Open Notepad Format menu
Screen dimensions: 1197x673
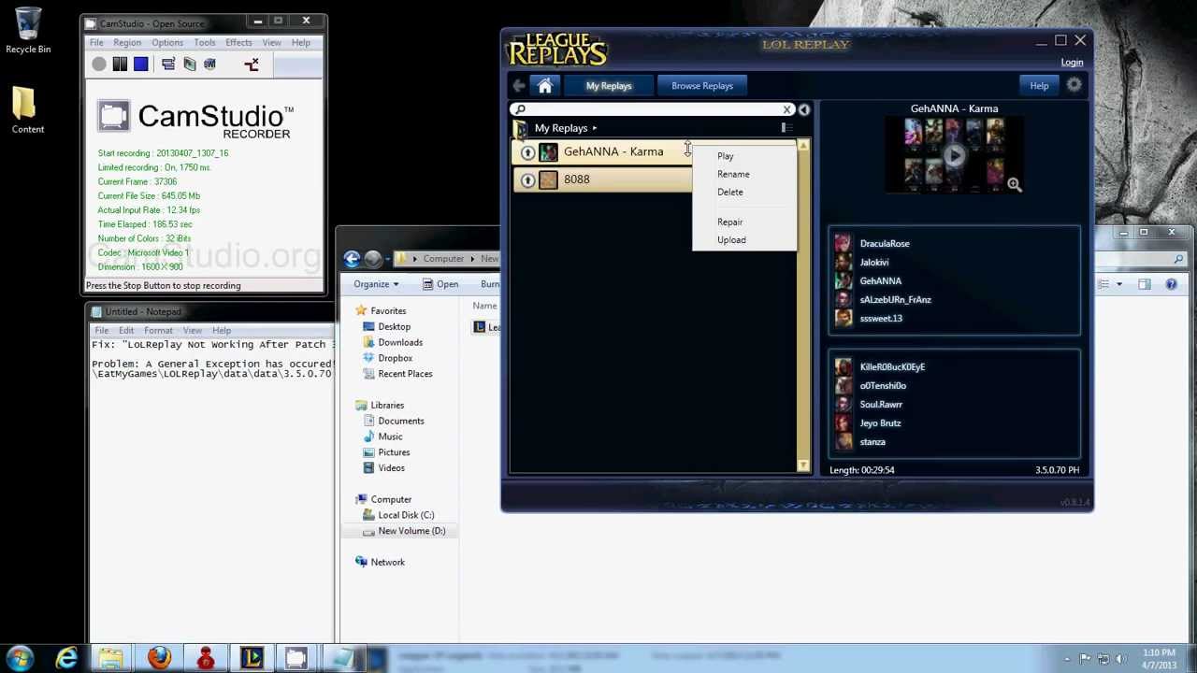point(158,330)
